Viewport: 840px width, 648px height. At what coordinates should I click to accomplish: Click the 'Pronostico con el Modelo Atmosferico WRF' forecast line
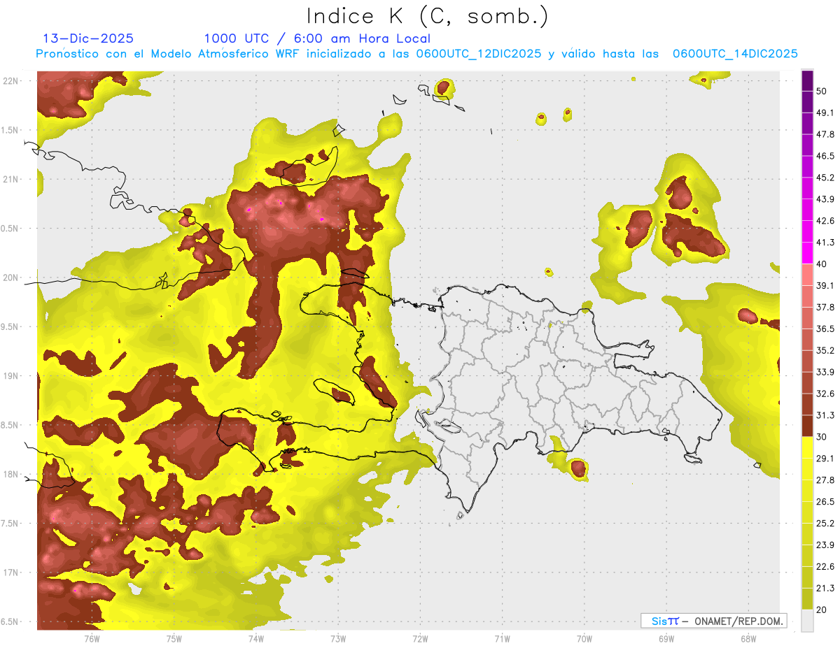point(417,54)
